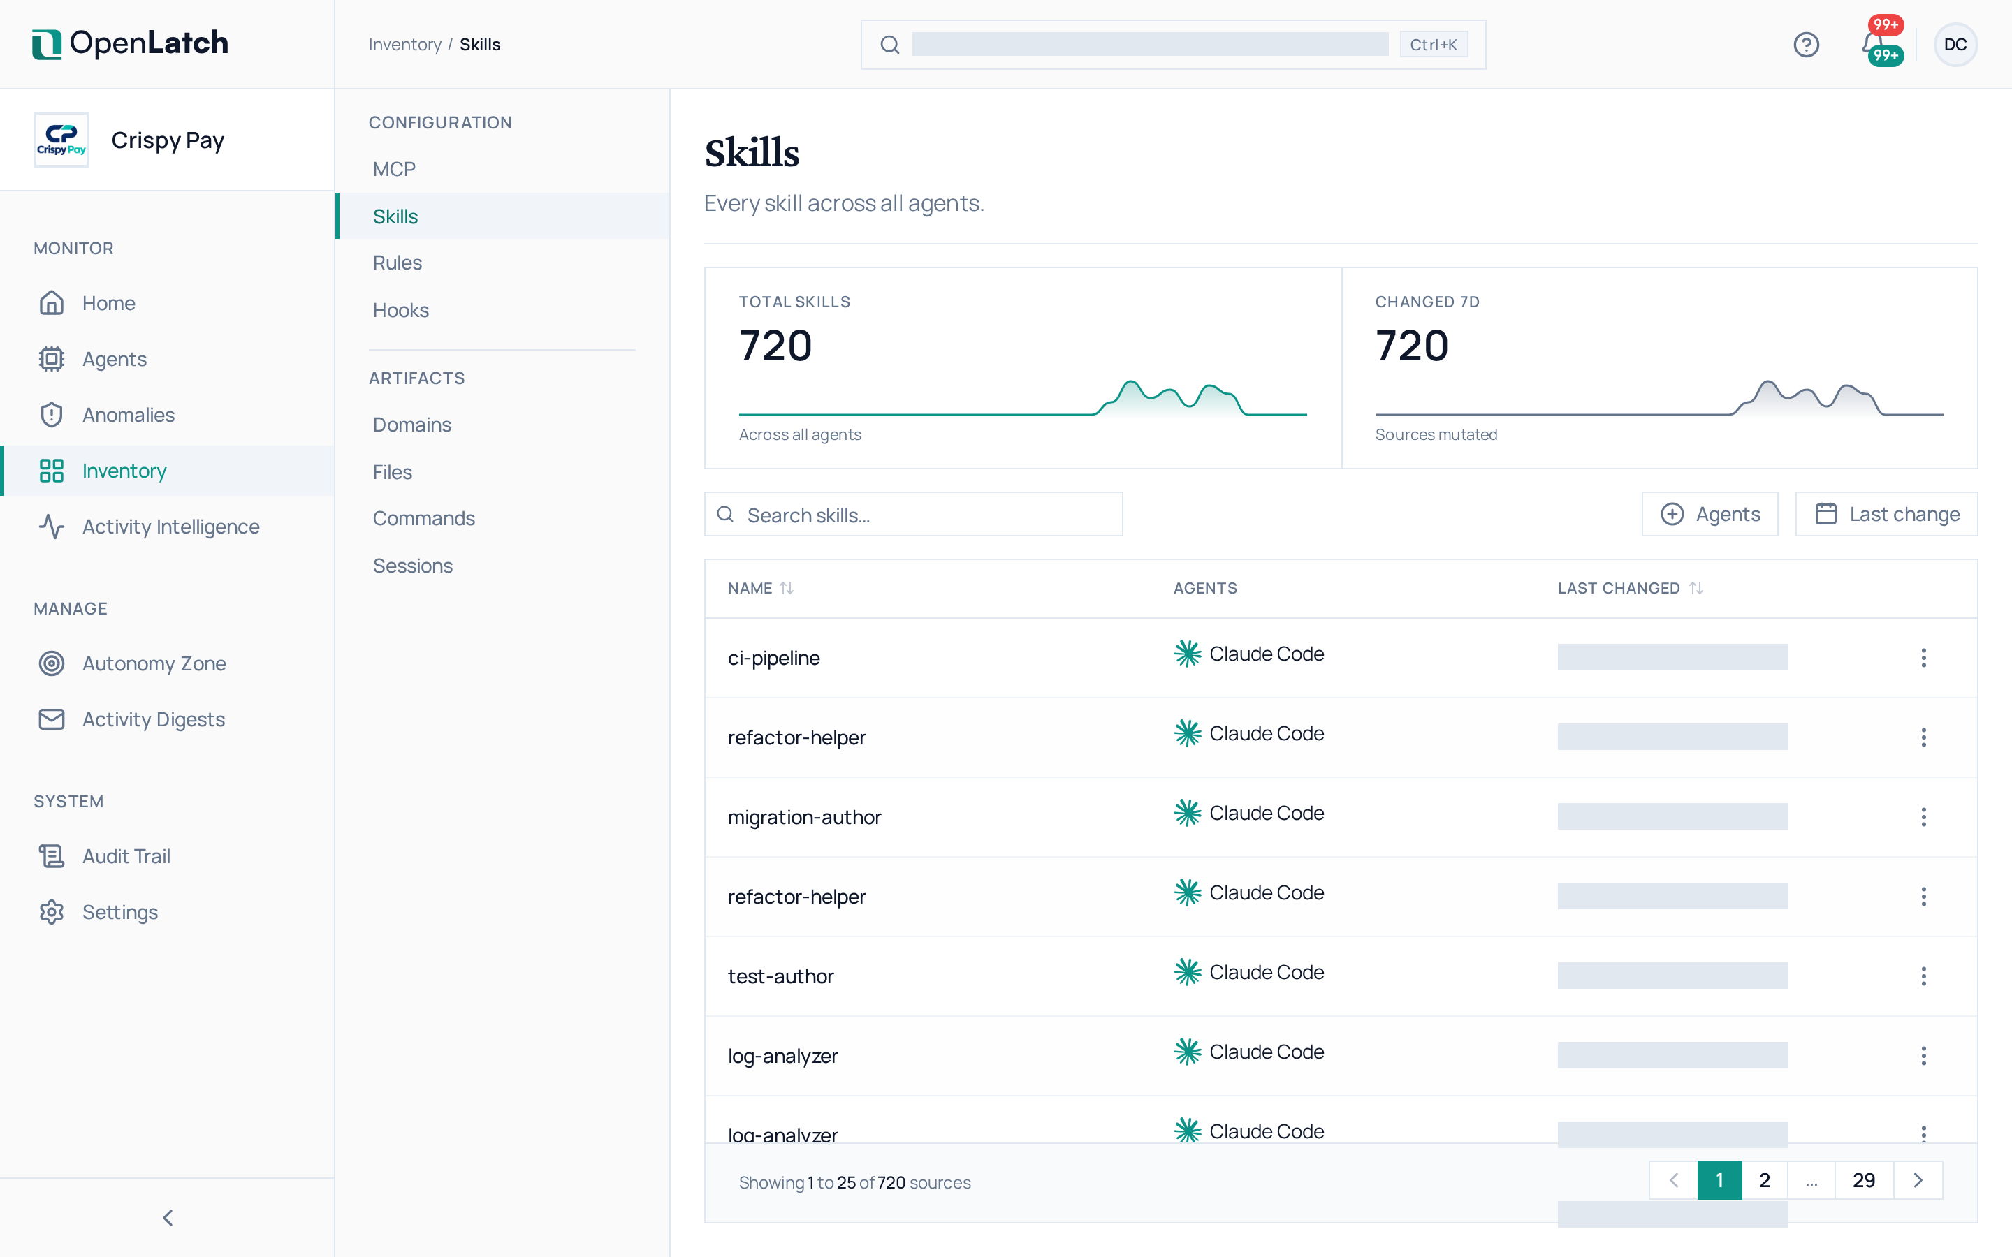Screen dimensions: 2012x1257
Task: Open the Agents filter
Action: point(1710,514)
